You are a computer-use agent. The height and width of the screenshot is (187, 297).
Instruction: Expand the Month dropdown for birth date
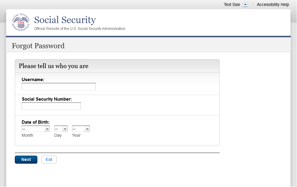[36, 129]
